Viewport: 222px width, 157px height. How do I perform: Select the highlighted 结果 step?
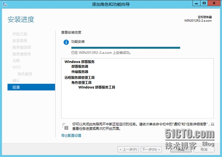click(x=31, y=87)
